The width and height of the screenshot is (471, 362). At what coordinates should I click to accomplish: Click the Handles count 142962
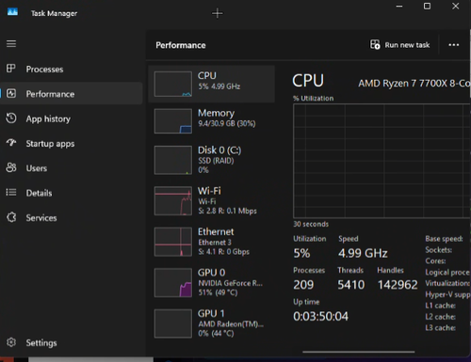point(398,285)
